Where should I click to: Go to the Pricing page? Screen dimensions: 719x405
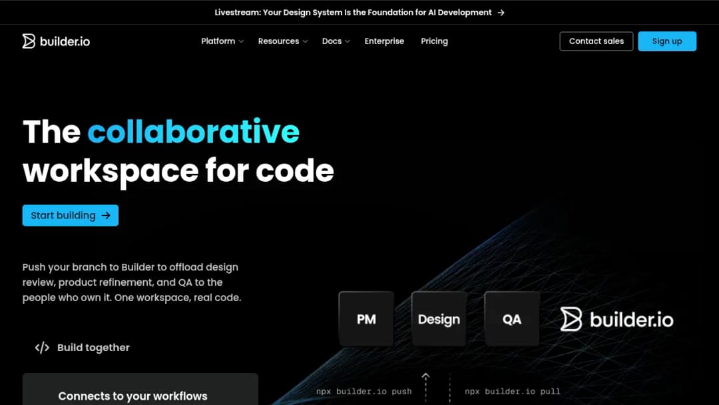tap(434, 41)
